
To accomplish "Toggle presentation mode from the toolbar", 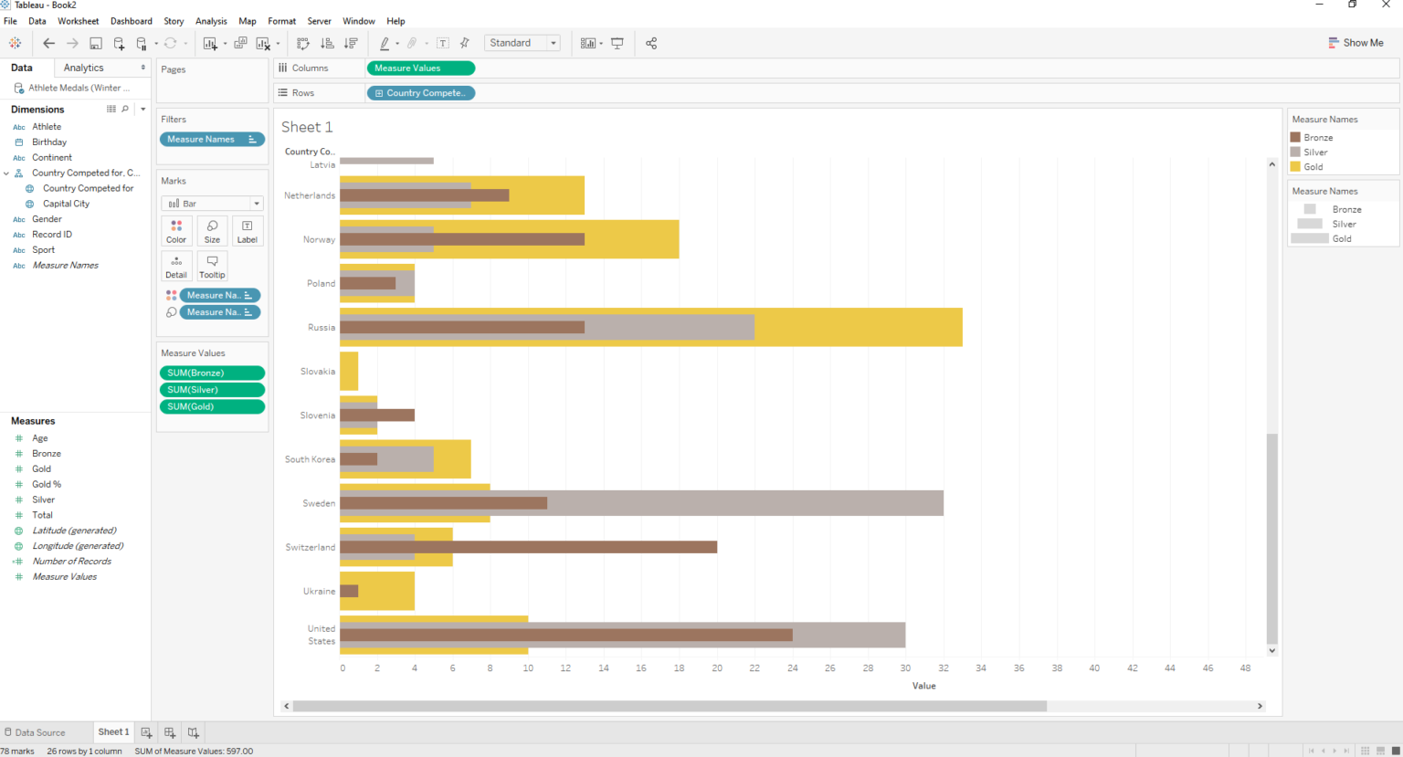I will pos(617,43).
